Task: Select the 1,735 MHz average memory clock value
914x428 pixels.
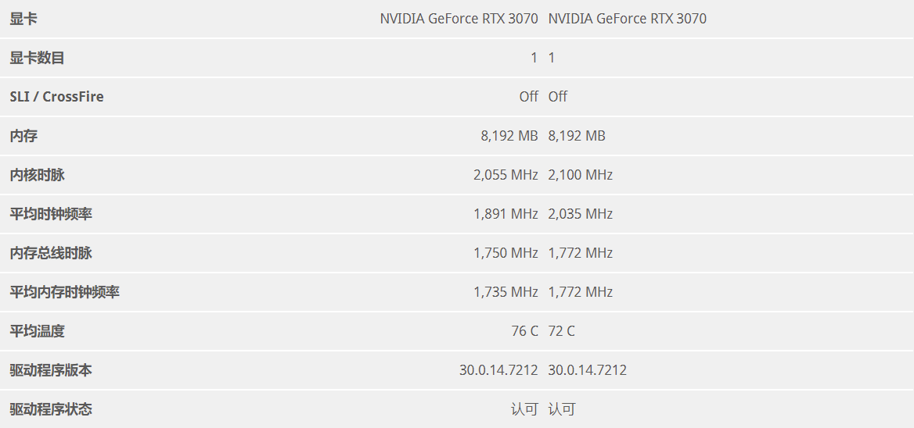Action: click(x=506, y=292)
